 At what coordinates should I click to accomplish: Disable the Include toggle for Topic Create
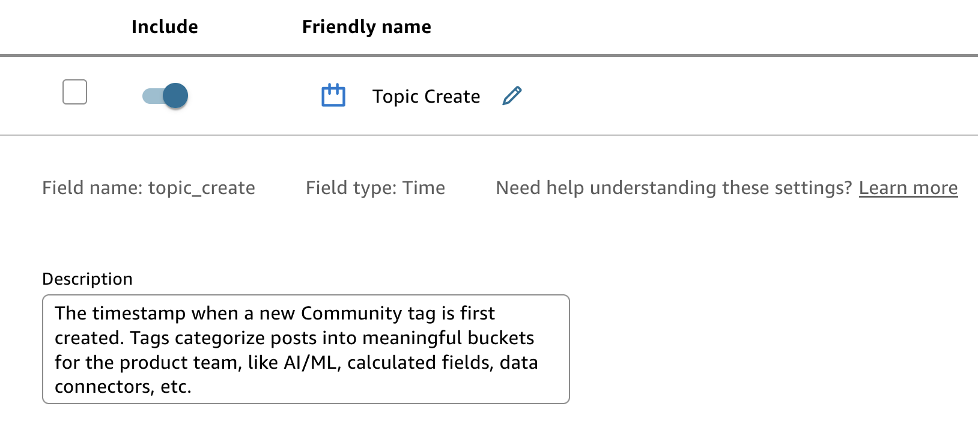[165, 95]
